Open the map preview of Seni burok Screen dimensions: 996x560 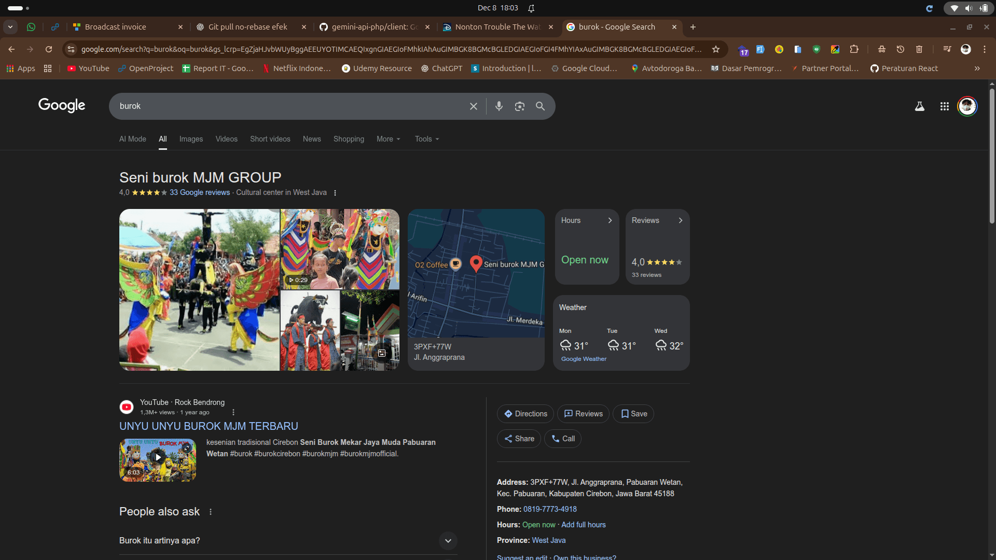[476, 273]
